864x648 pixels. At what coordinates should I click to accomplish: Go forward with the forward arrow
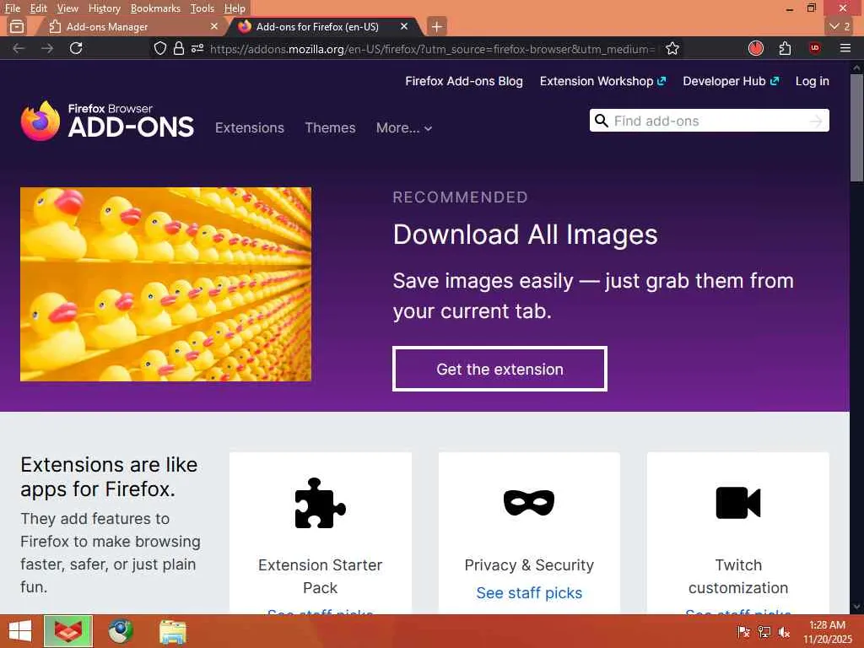point(47,48)
